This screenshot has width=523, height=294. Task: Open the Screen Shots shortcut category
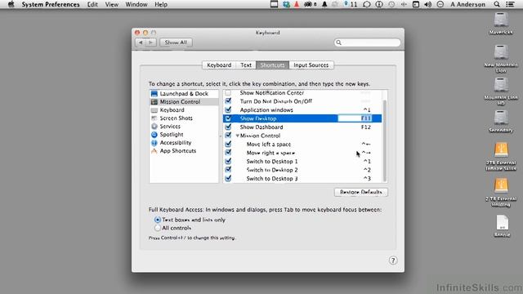click(184, 118)
